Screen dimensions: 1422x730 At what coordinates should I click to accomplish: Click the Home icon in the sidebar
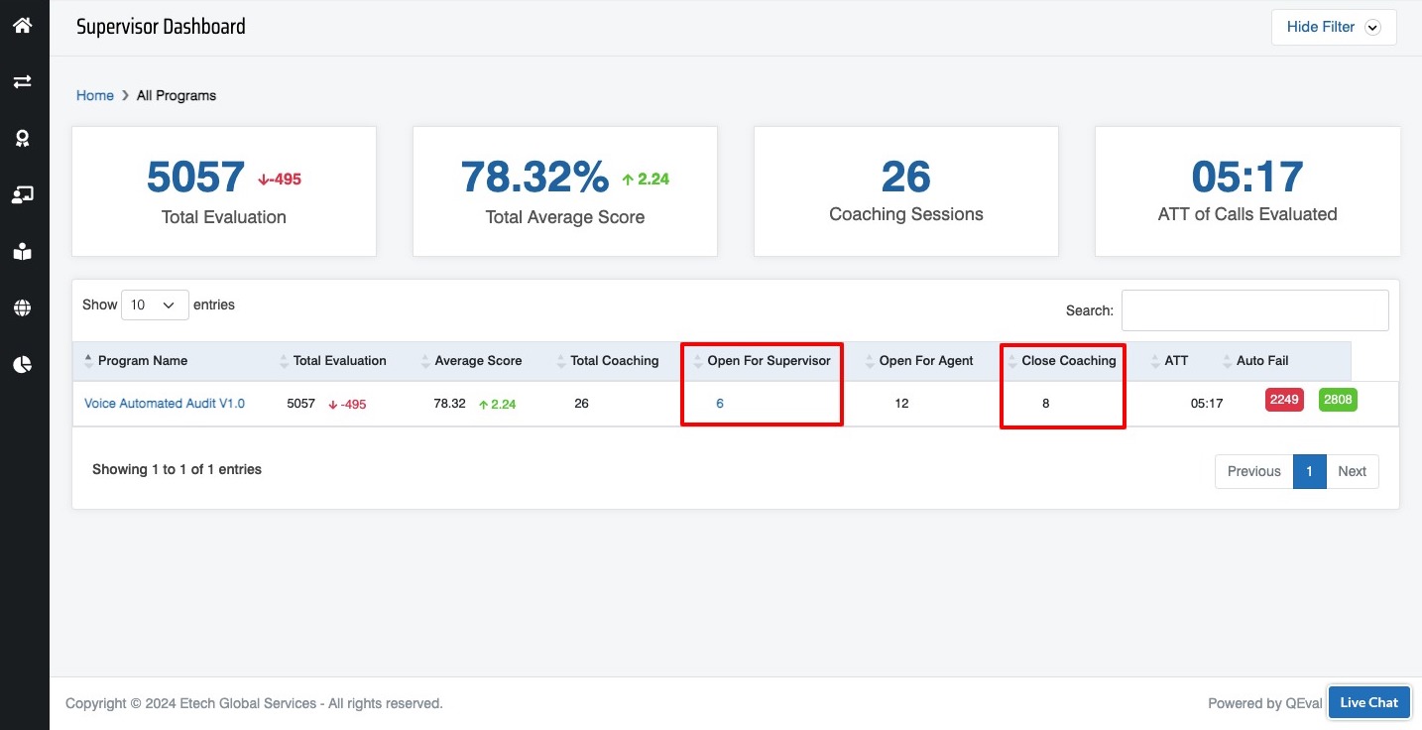[x=22, y=26]
